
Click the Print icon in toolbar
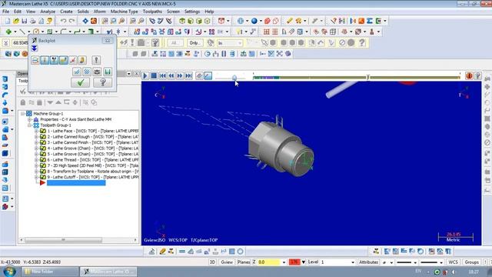(x=32, y=21)
